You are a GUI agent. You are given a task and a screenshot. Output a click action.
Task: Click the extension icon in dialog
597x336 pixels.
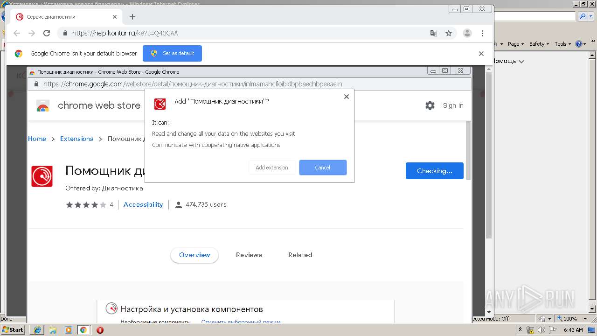pos(160,104)
